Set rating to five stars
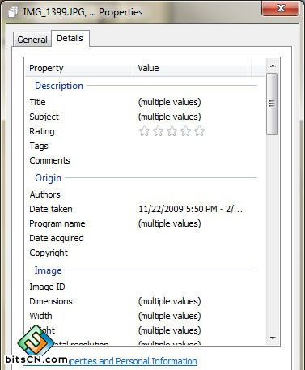 tap(199, 131)
